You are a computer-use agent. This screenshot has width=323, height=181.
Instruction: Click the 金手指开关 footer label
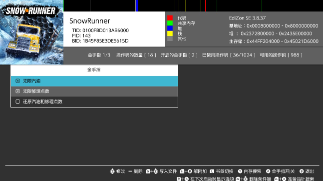tap(283, 171)
